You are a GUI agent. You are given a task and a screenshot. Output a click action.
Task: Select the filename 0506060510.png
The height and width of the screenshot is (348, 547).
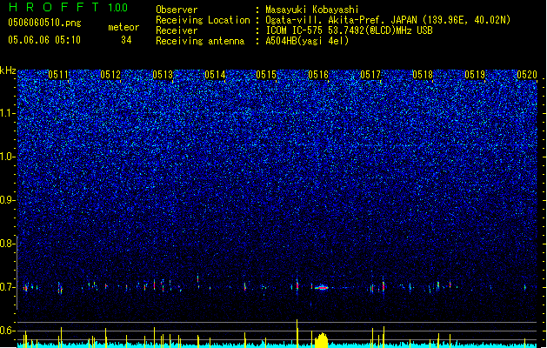(x=44, y=23)
